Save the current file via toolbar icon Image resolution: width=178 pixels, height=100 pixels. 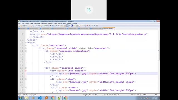[x=24, y=26]
